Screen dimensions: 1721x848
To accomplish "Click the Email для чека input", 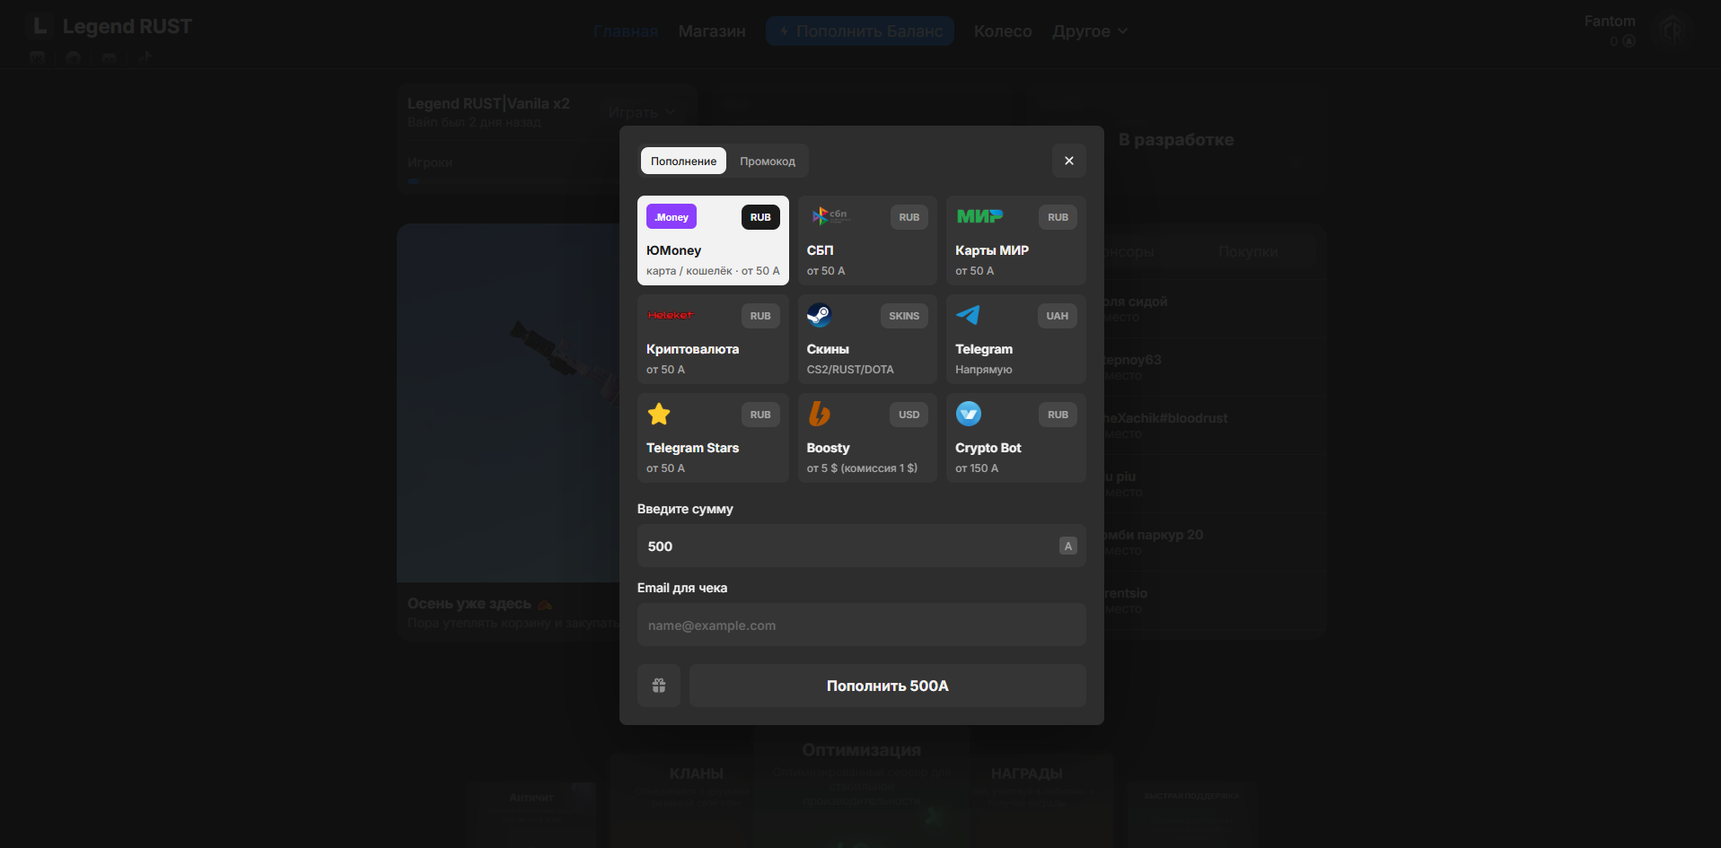I will [x=862, y=625].
